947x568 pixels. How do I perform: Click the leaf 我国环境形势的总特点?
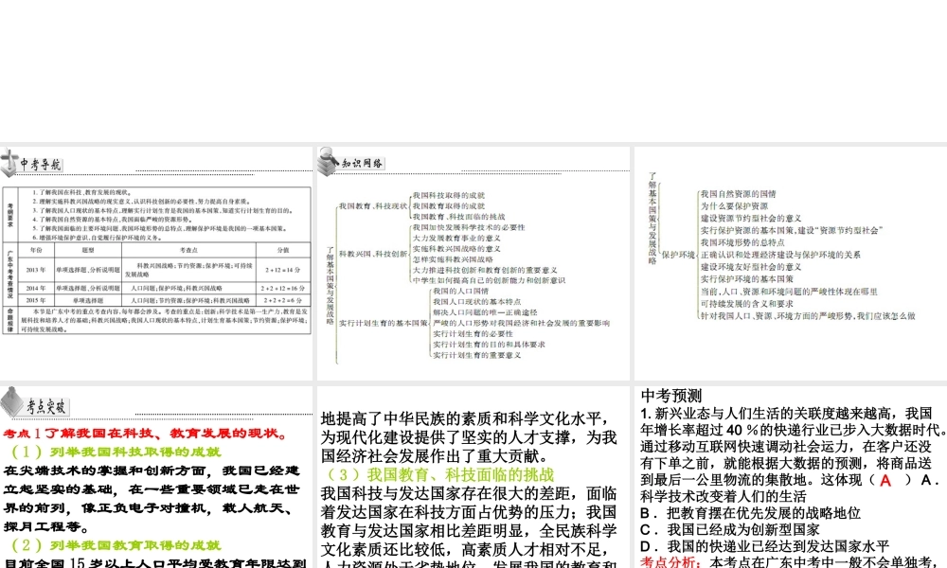742,242
